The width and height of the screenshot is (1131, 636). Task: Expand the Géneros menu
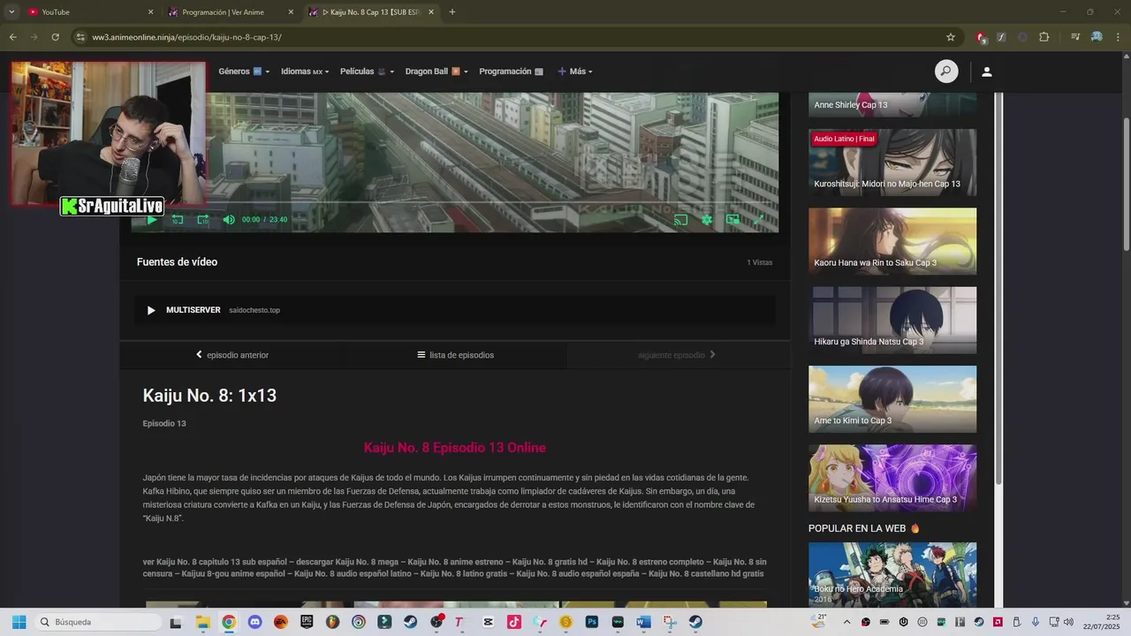point(244,72)
